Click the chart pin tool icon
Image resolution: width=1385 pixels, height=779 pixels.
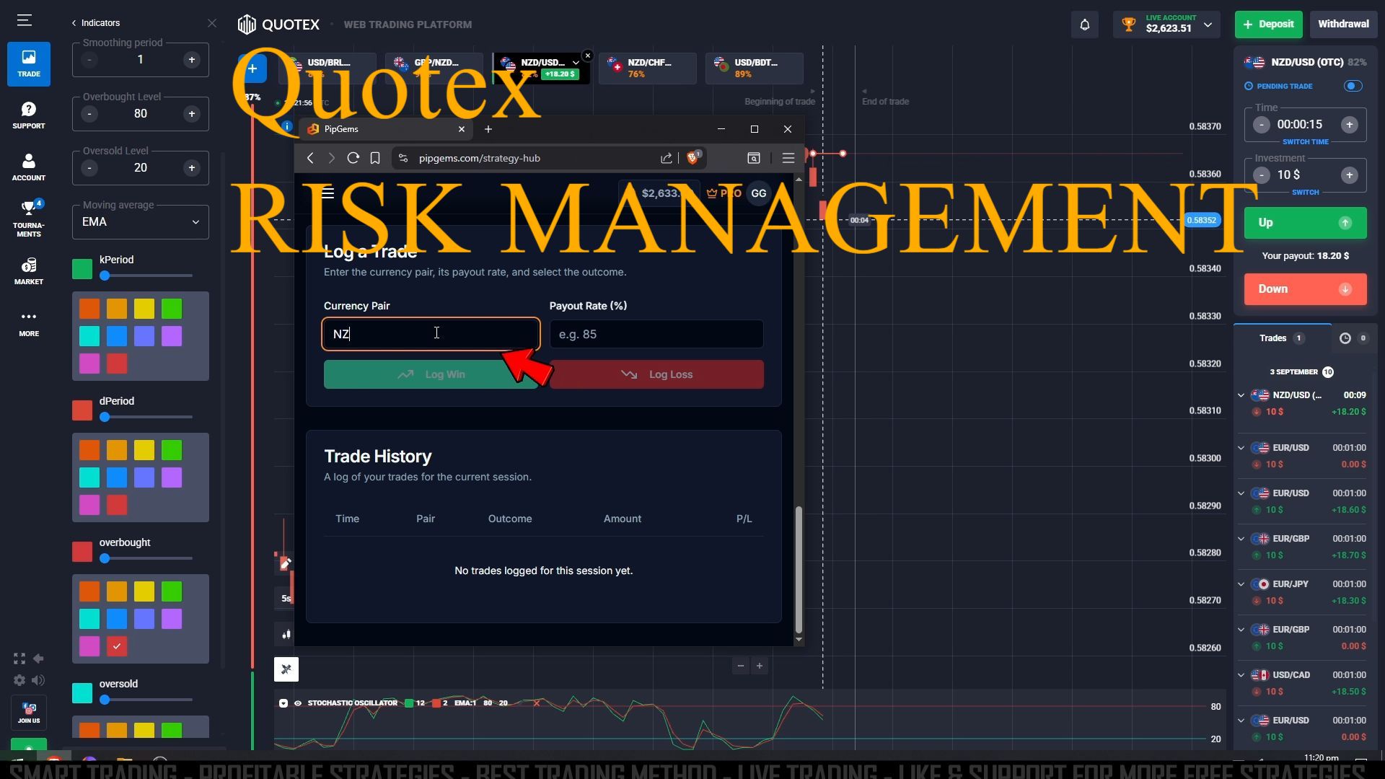pyautogui.click(x=286, y=669)
